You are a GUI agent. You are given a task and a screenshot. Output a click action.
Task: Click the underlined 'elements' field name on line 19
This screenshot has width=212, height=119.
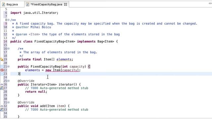pos(64,59)
